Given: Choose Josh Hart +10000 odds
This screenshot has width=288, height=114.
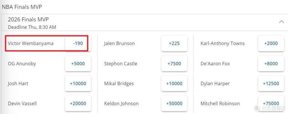Looking at the screenshot, I should point(78,84).
